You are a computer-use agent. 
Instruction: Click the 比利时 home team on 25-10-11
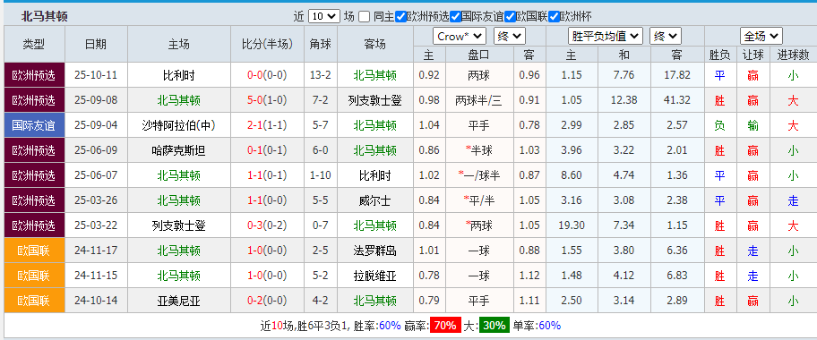click(x=179, y=75)
